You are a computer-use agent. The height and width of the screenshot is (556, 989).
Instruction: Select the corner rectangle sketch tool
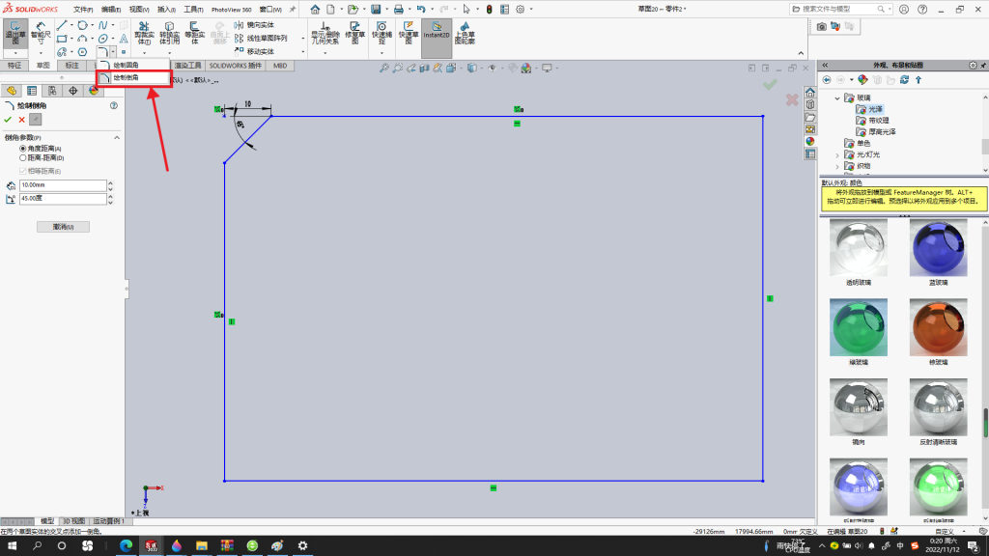click(x=62, y=39)
